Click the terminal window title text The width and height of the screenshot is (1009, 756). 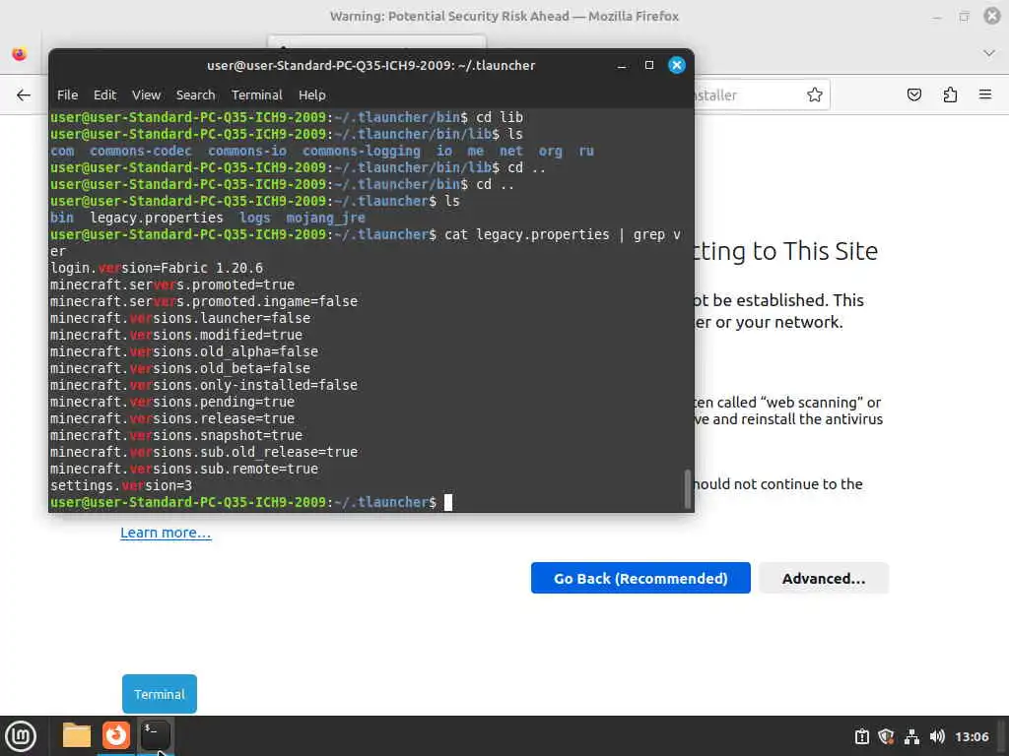pyautogui.click(x=370, y=66)
